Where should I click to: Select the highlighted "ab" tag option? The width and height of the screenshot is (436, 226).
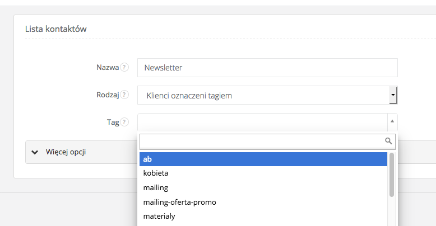click(262, 159)
